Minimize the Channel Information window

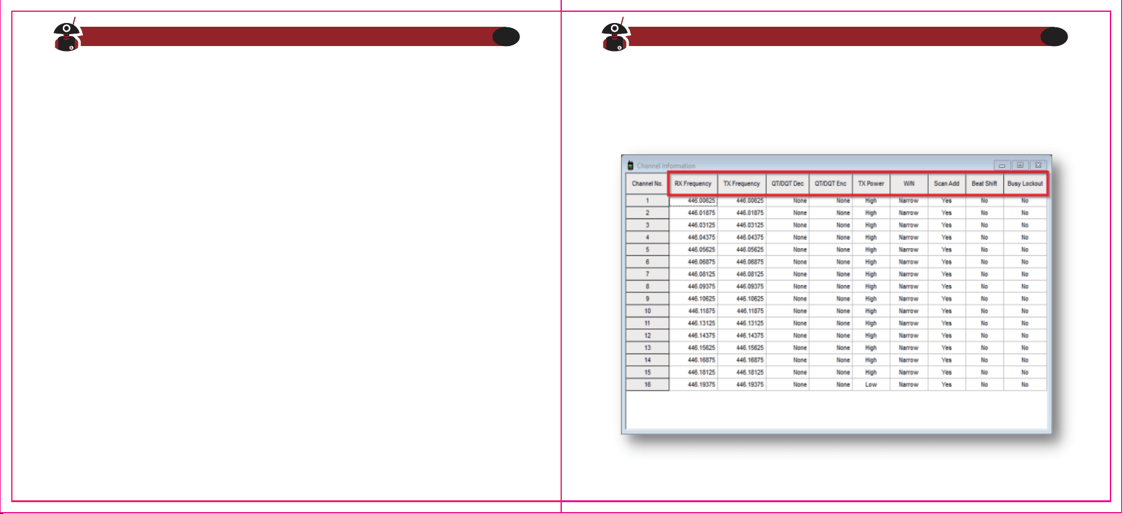click(x=1002, y=166)
